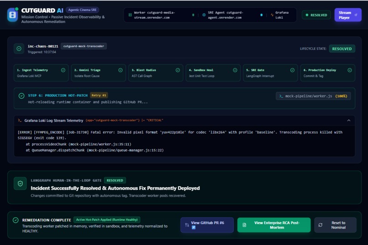Click the Agentic Cinema SRE badge
The image size is (368, 245).
(x=82, y=10)
